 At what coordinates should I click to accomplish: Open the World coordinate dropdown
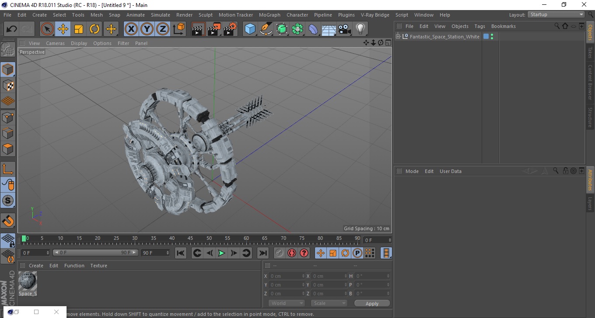[x=287, y=303]
